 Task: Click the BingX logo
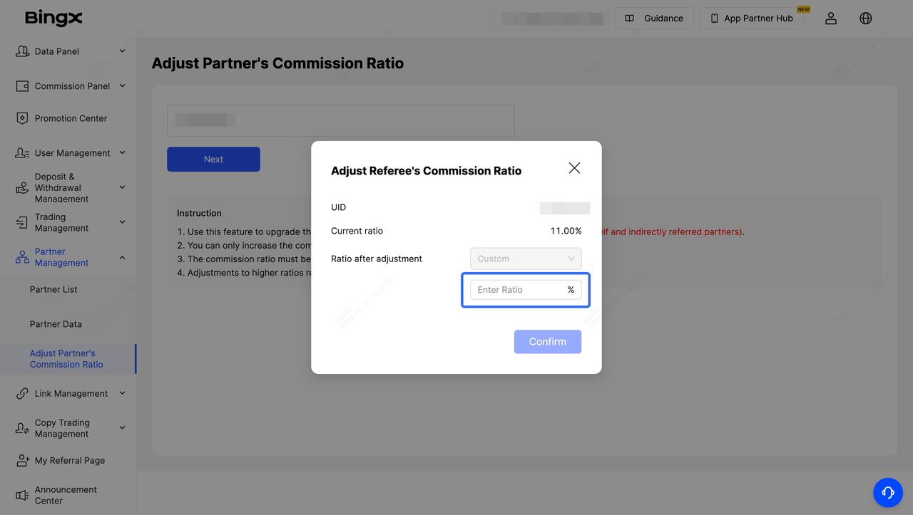pyautogui.click(x=53, y=19)
